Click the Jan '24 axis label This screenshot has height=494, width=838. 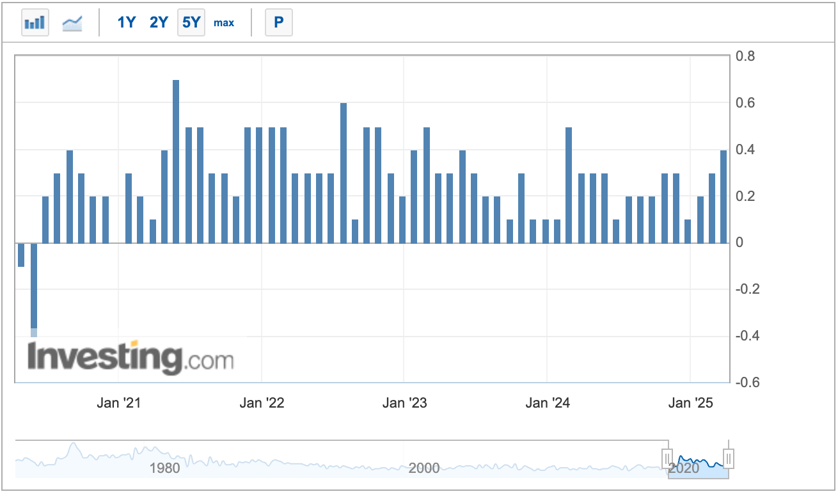(x=548, y=402)
